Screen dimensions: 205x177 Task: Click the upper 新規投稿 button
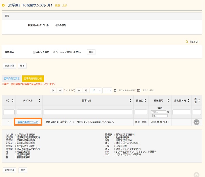(x=9, y=66)
